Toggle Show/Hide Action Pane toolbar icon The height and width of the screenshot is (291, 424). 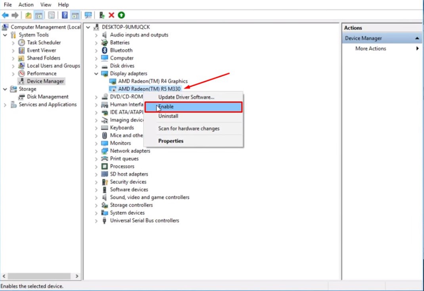coord(75,15)
